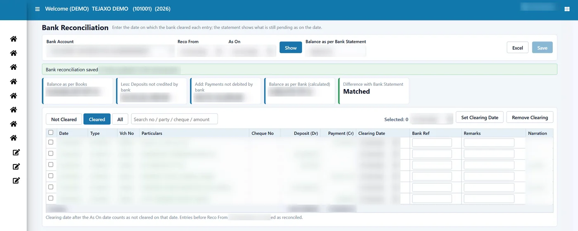Open the third home icon in sidebar

14,67
